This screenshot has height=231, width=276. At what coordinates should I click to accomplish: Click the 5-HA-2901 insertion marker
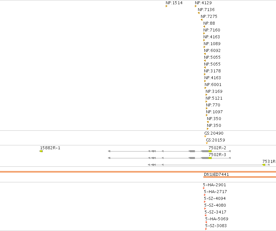click(204, 188)
